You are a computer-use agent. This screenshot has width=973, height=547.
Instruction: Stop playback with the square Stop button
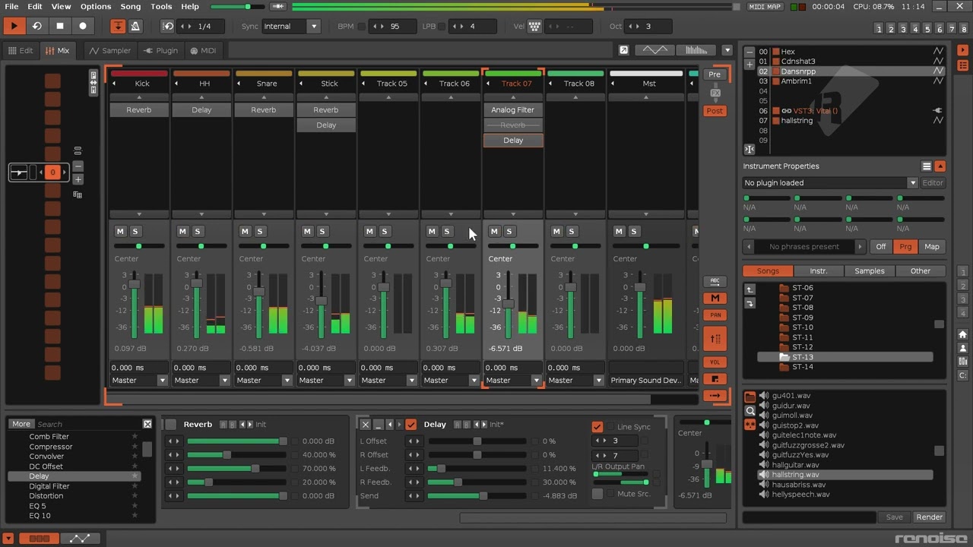tap(60, 26)
